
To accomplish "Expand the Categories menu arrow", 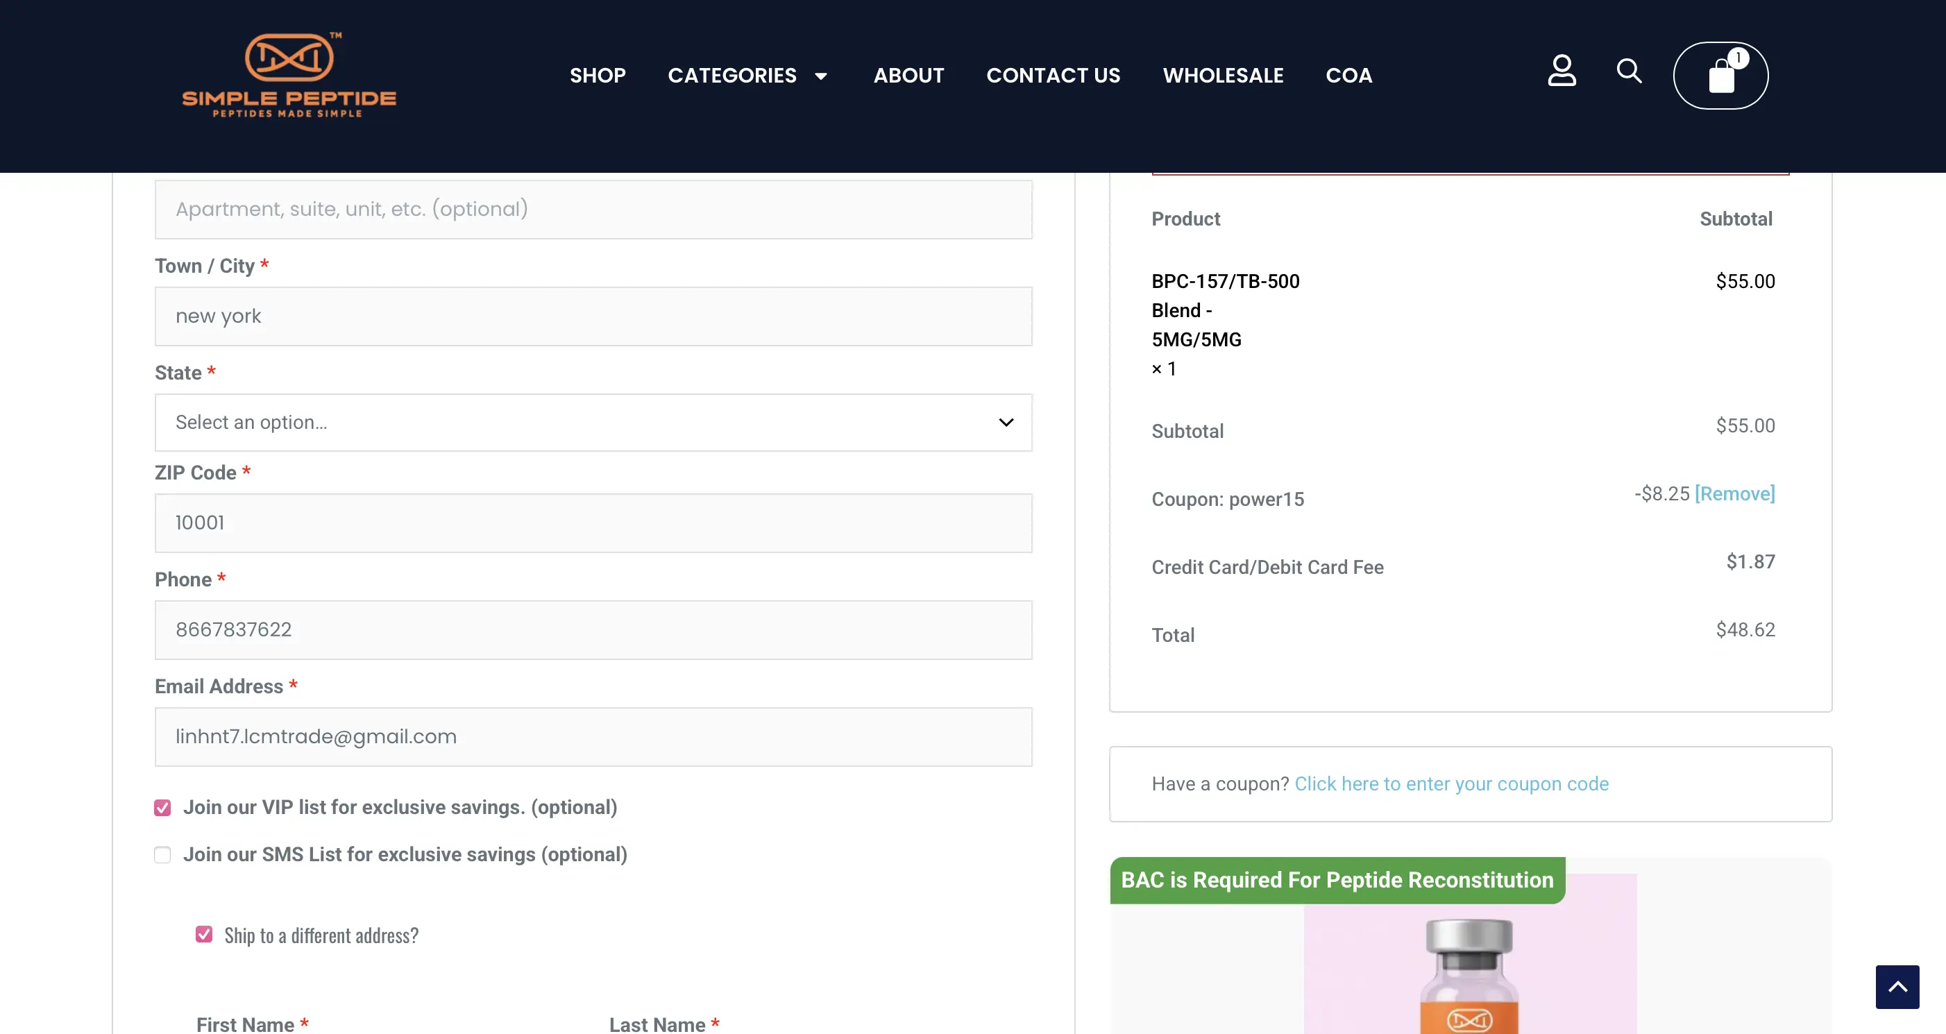I will click(821, 76).
